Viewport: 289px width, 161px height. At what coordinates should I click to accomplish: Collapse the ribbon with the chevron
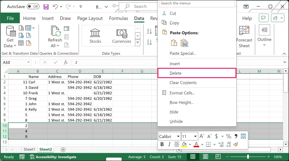point(284,54)
